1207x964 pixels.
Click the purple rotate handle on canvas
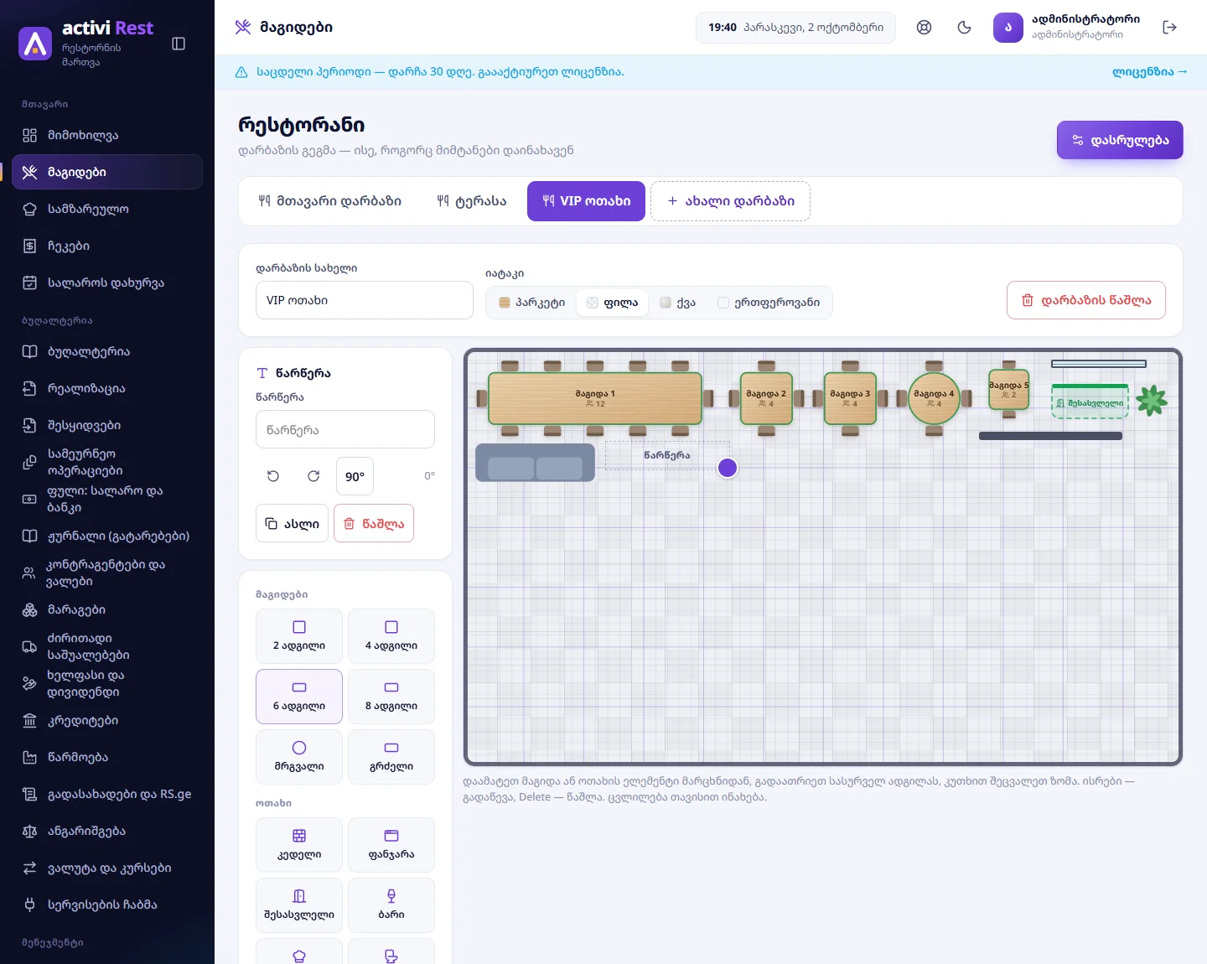tap(728, 468)
